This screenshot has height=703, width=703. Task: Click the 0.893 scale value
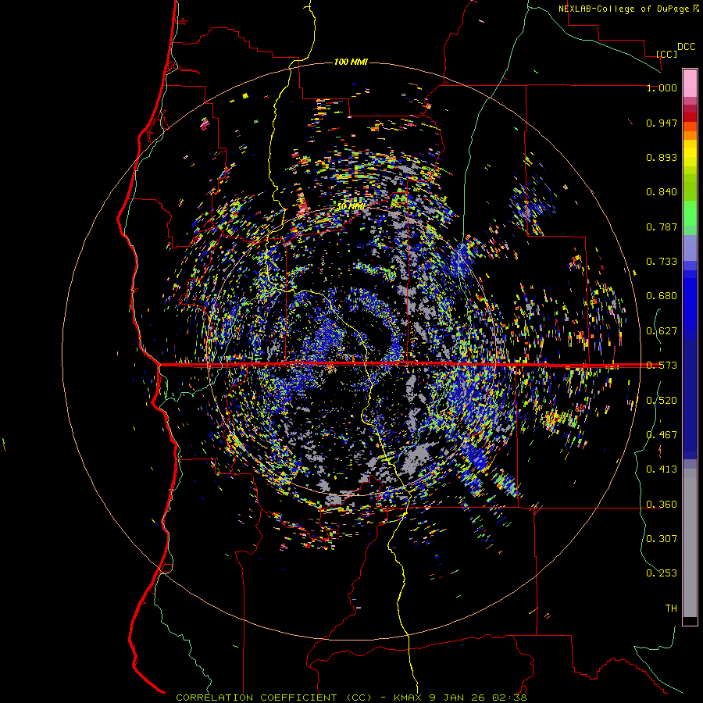(x=662, y=157)
